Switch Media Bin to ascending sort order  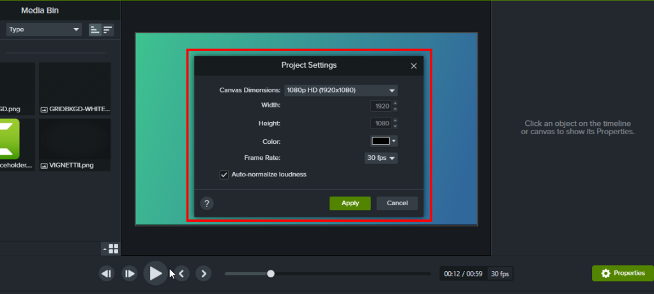tap(96, 29)
